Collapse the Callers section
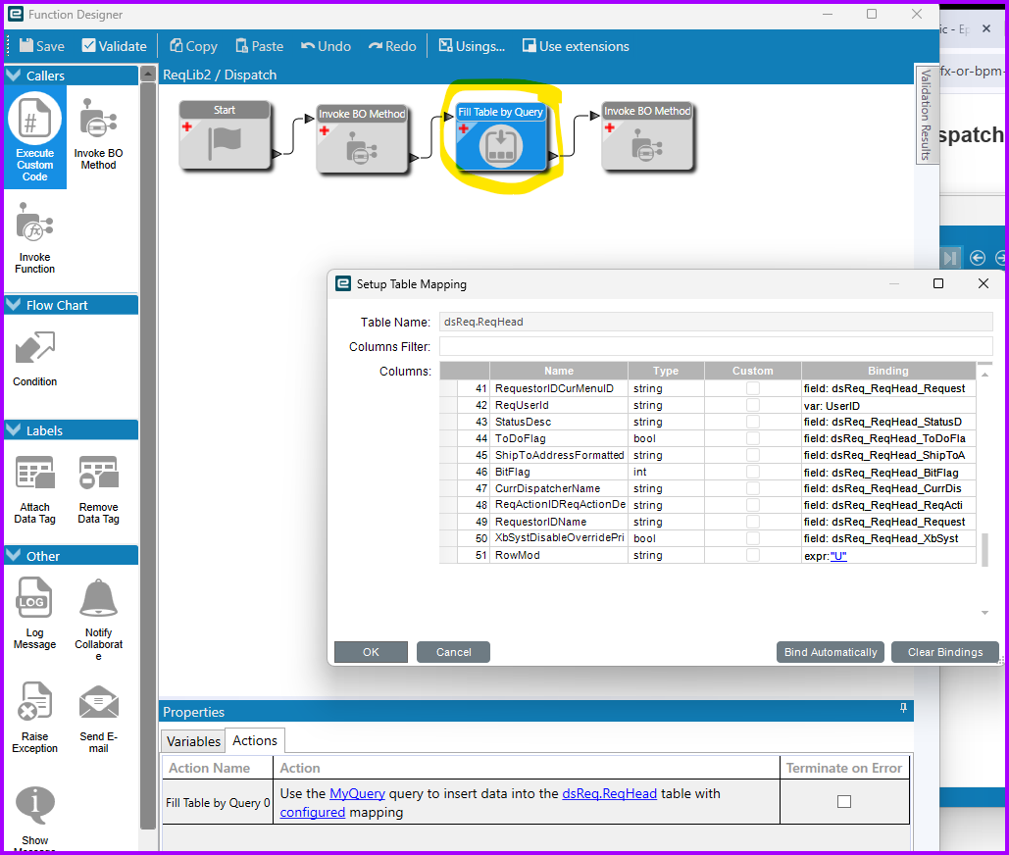1009x855 pixels. click(14, 75)
